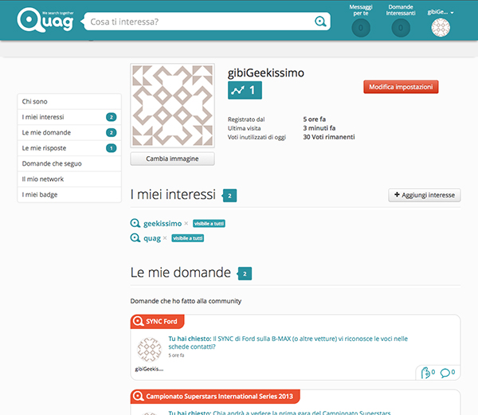The image size is (478, 415).
Task: Open the Domande interessanti counter
Action: click(401, 28)
